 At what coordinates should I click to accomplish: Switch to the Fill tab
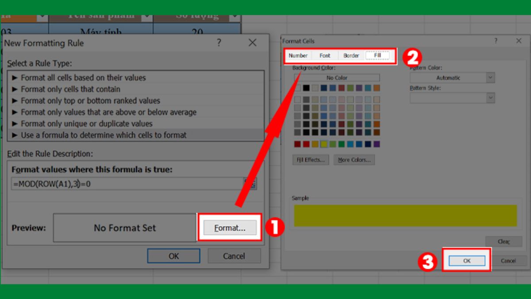(378, 55)
